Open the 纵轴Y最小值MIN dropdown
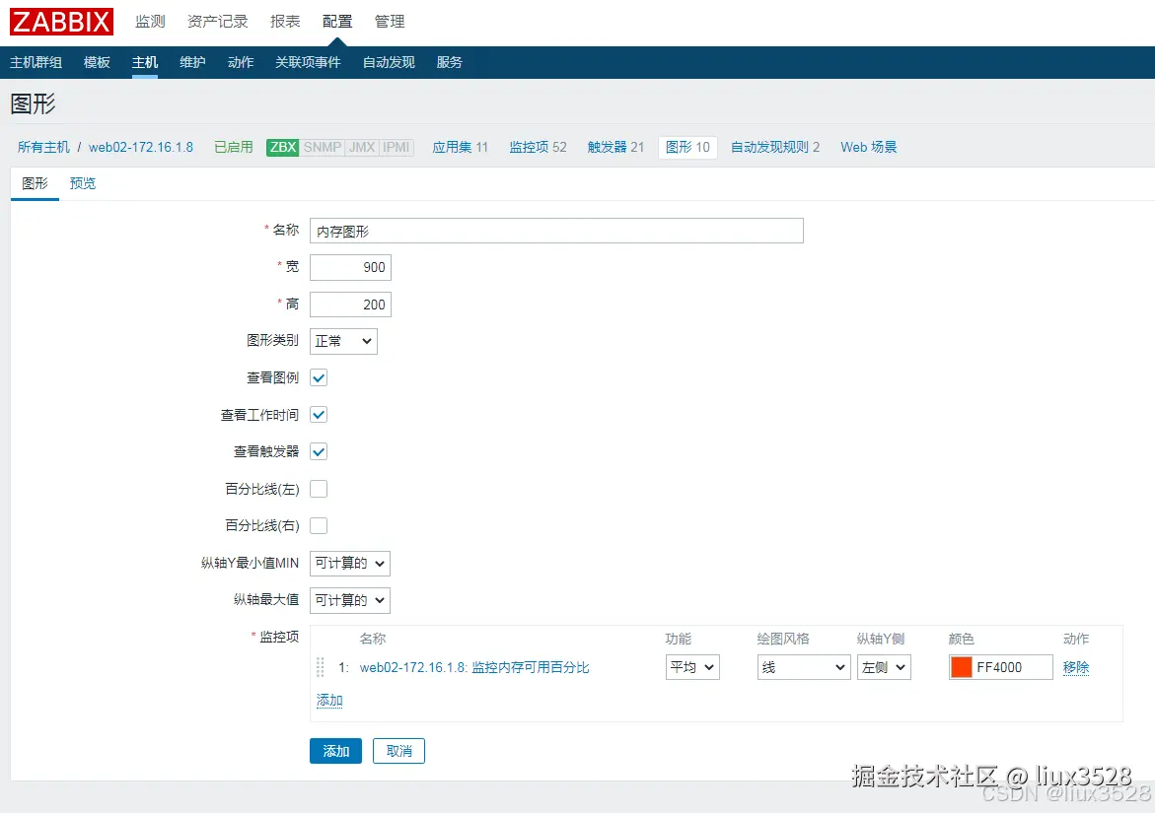 click(349, 563)
